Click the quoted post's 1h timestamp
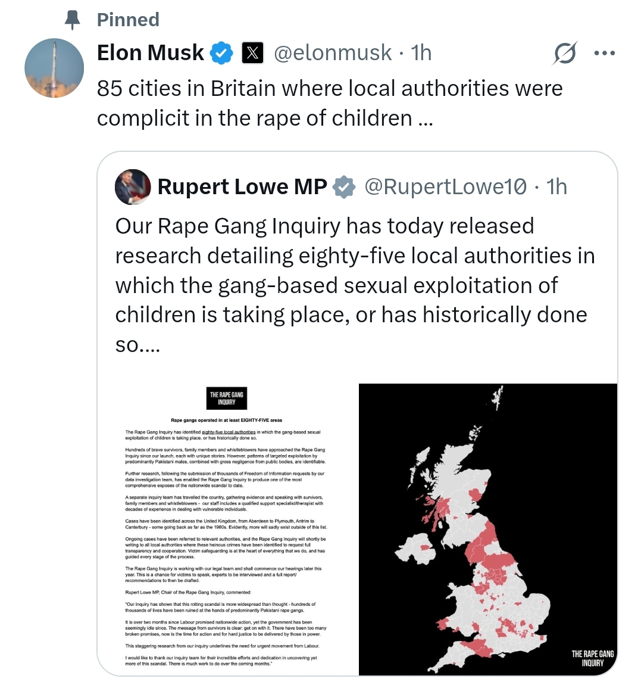 556,187
